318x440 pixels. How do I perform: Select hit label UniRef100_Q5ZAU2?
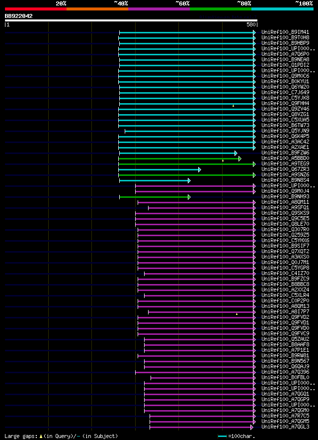tap(285, 340)
